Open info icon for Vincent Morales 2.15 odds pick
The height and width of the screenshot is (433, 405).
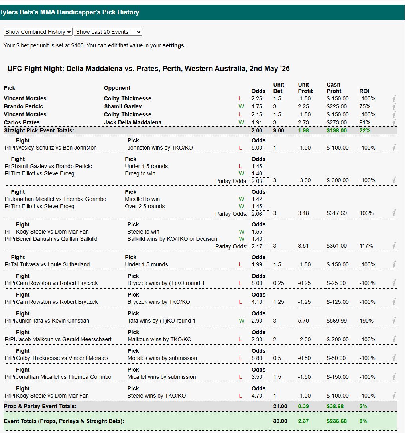(394, 114)
